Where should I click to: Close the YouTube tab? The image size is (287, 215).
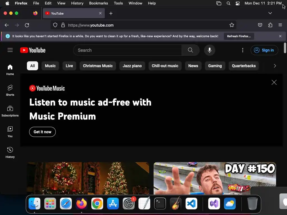100,13
